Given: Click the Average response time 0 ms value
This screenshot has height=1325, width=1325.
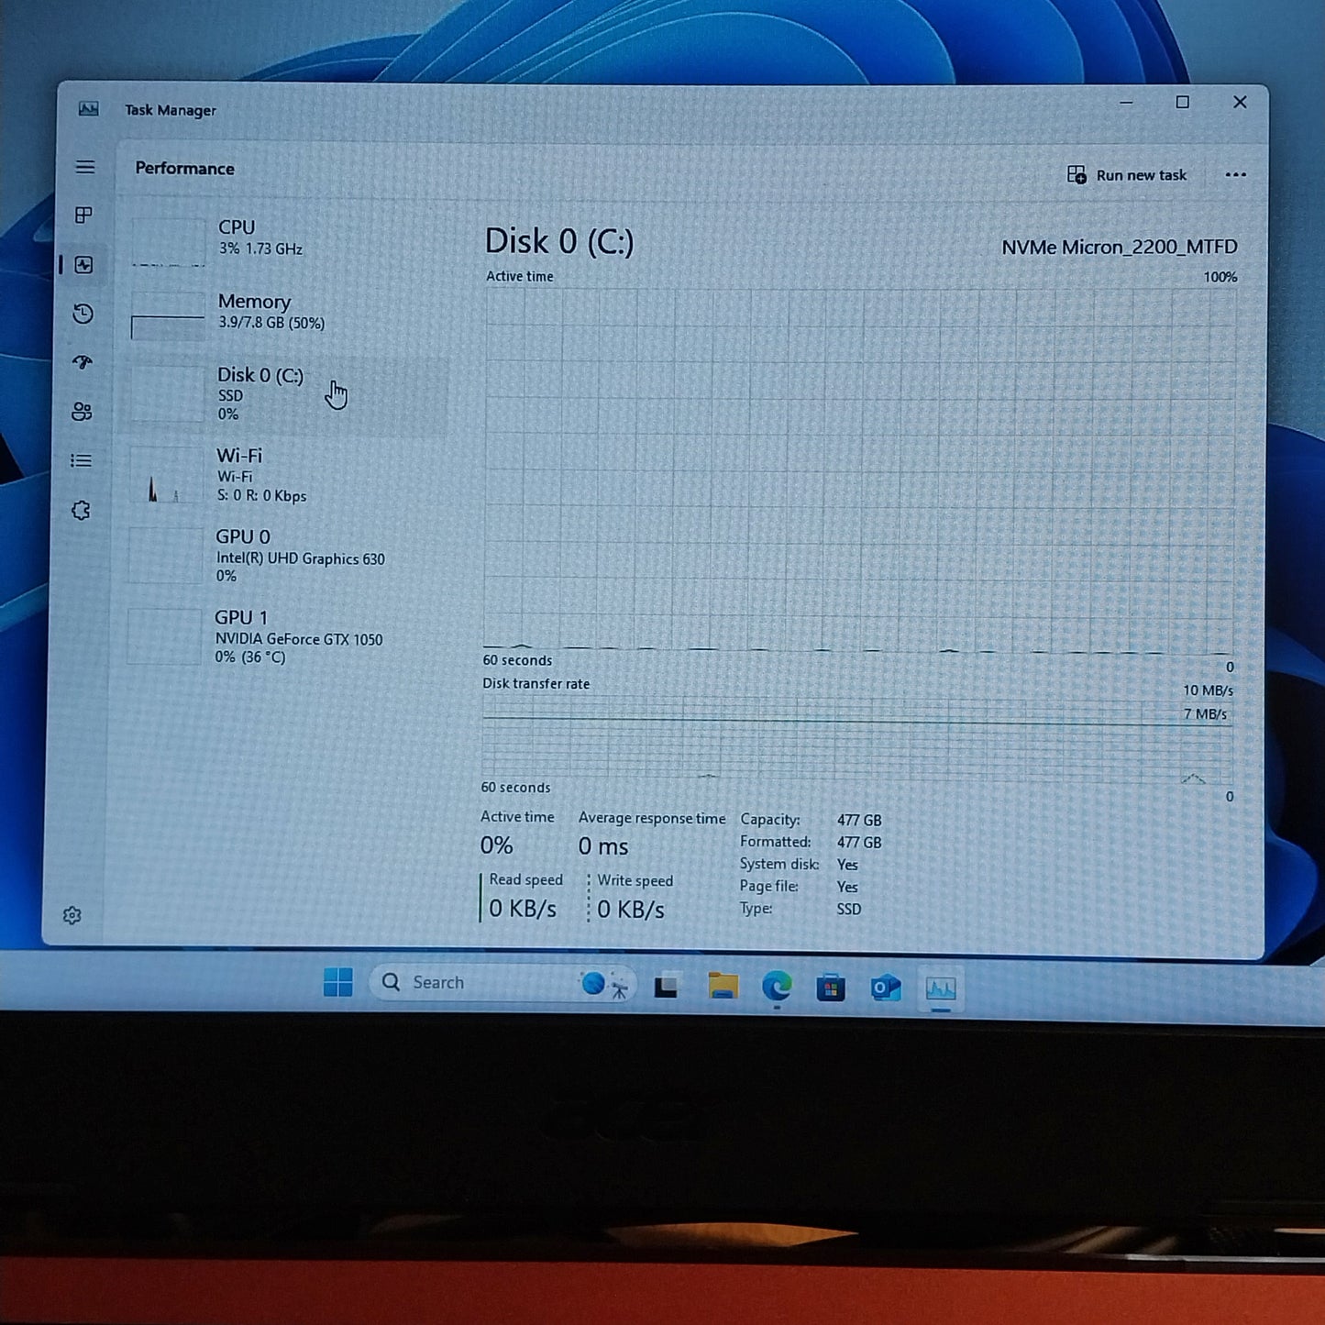Looking at the screenshot, I should click(x=603, y=846).
